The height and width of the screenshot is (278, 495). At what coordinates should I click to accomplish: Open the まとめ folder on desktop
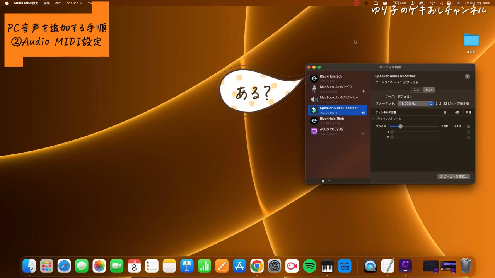tap(471, 43)
